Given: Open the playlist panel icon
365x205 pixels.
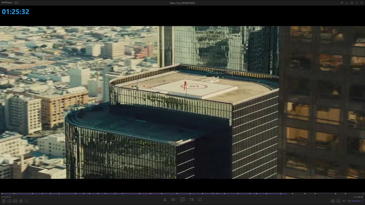Looking at the screenshot, I should [x=4, y=201].
